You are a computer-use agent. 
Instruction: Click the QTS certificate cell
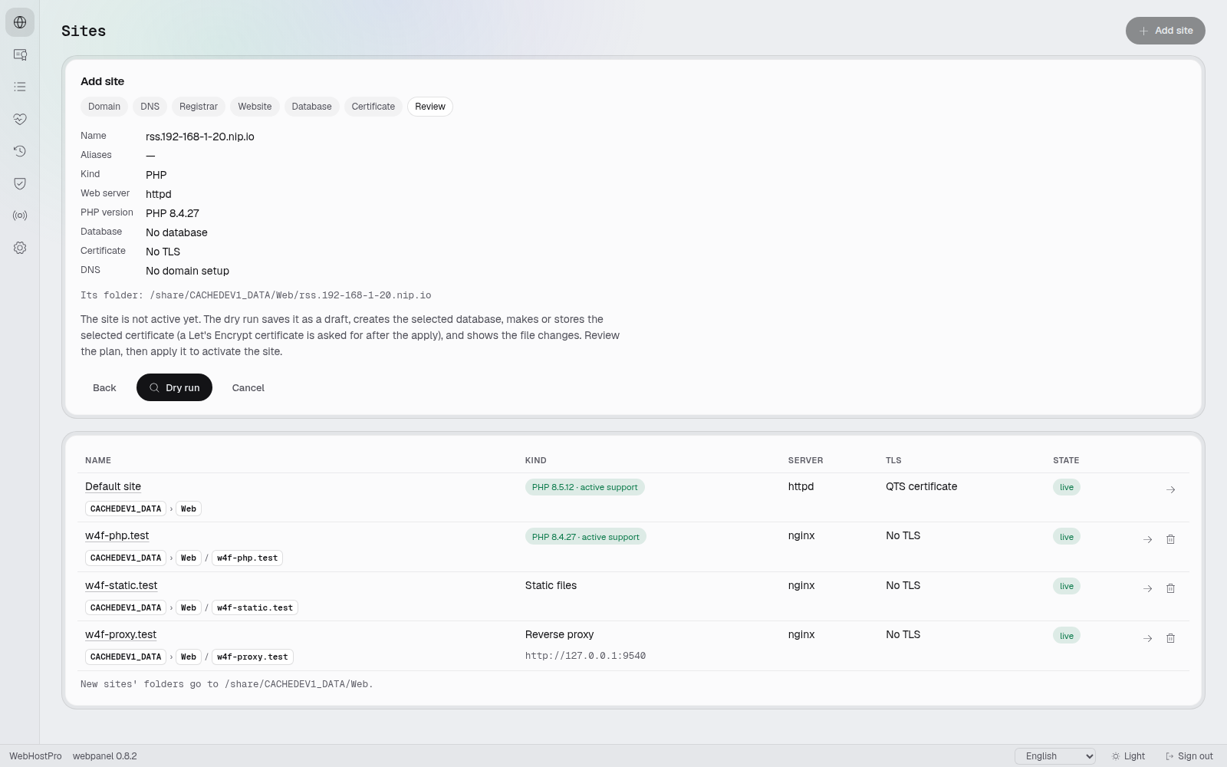point(921,486)
